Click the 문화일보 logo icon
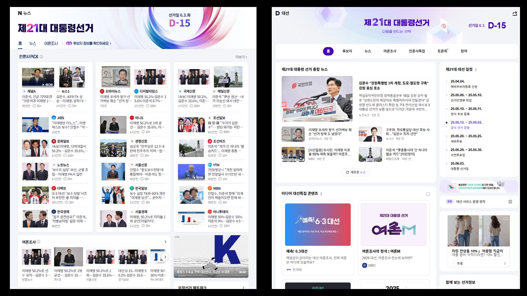 54,141
